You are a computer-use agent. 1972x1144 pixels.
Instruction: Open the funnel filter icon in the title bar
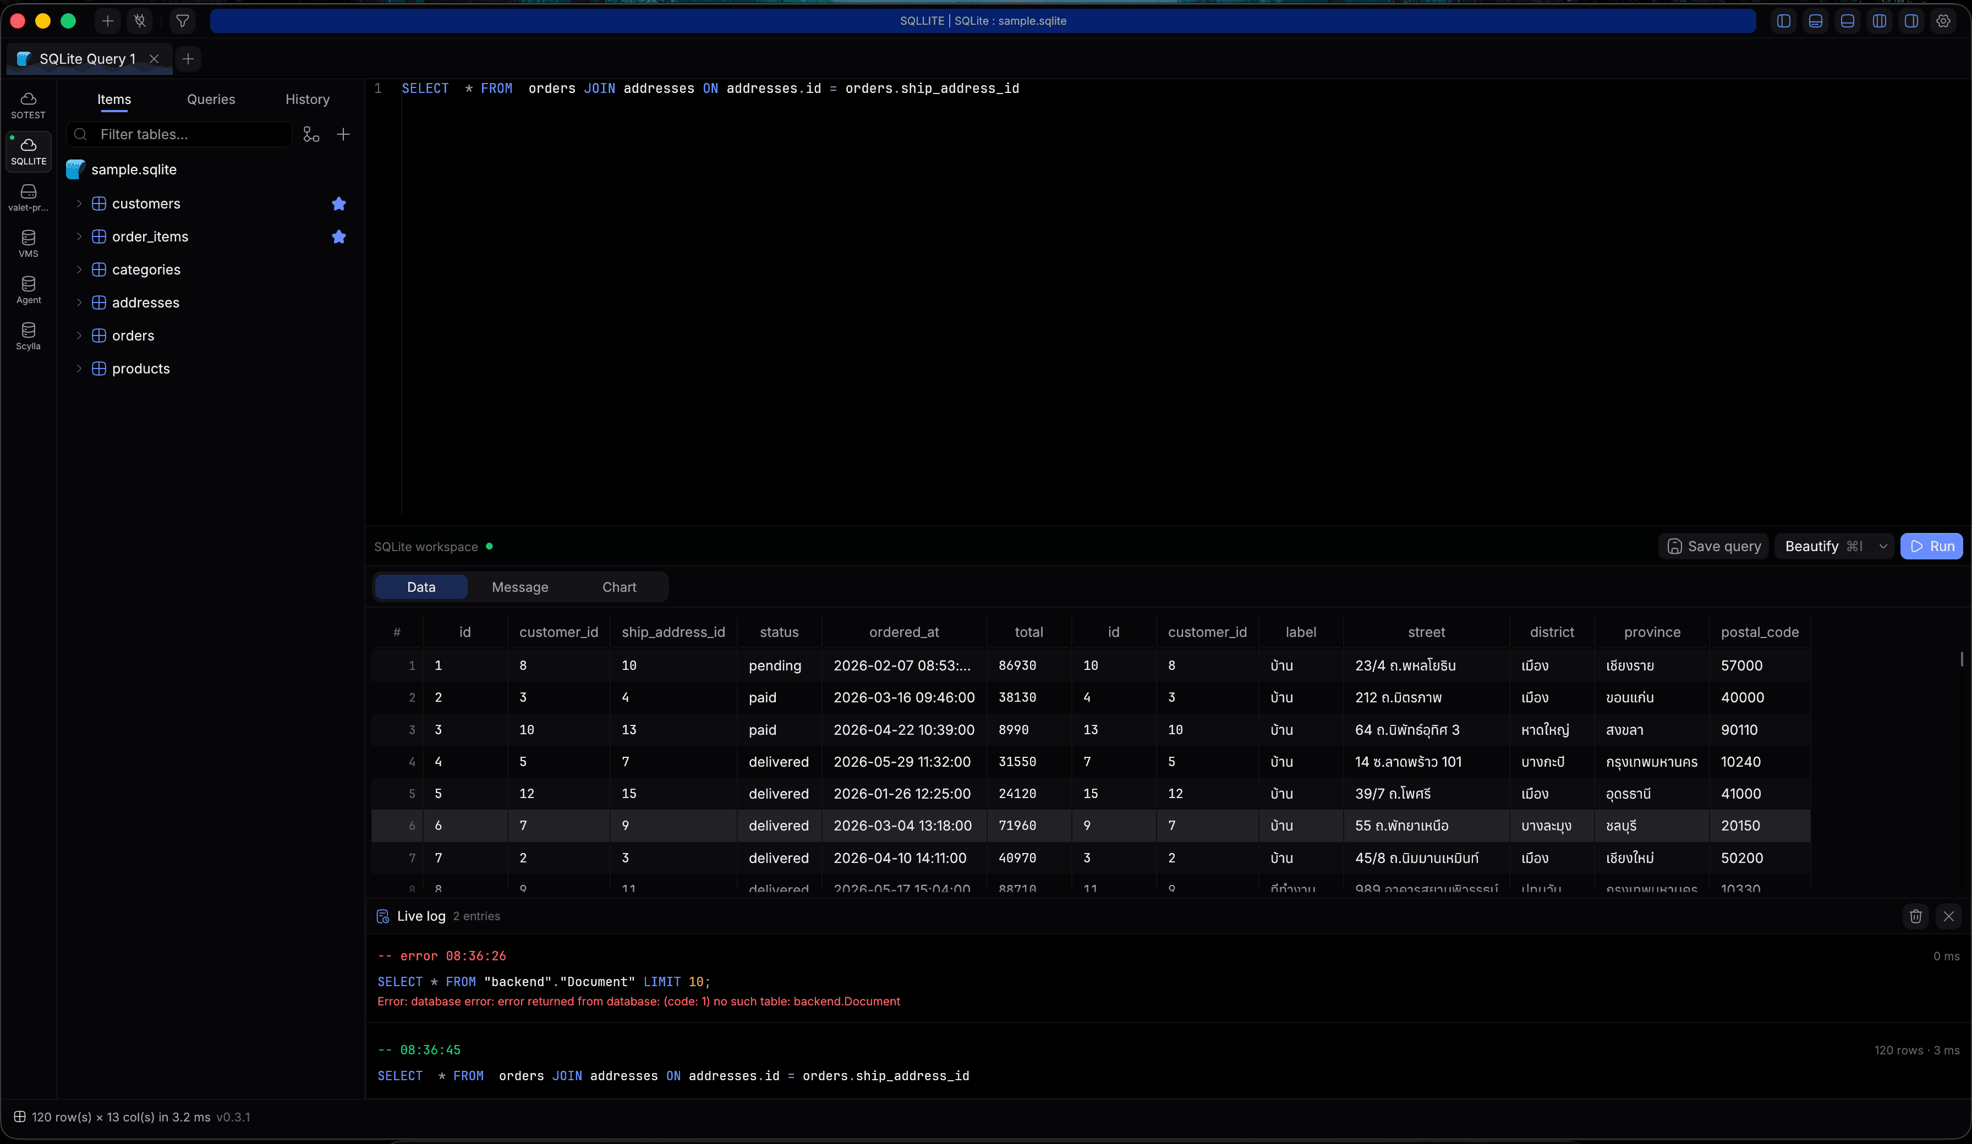(x=182, y=21)
